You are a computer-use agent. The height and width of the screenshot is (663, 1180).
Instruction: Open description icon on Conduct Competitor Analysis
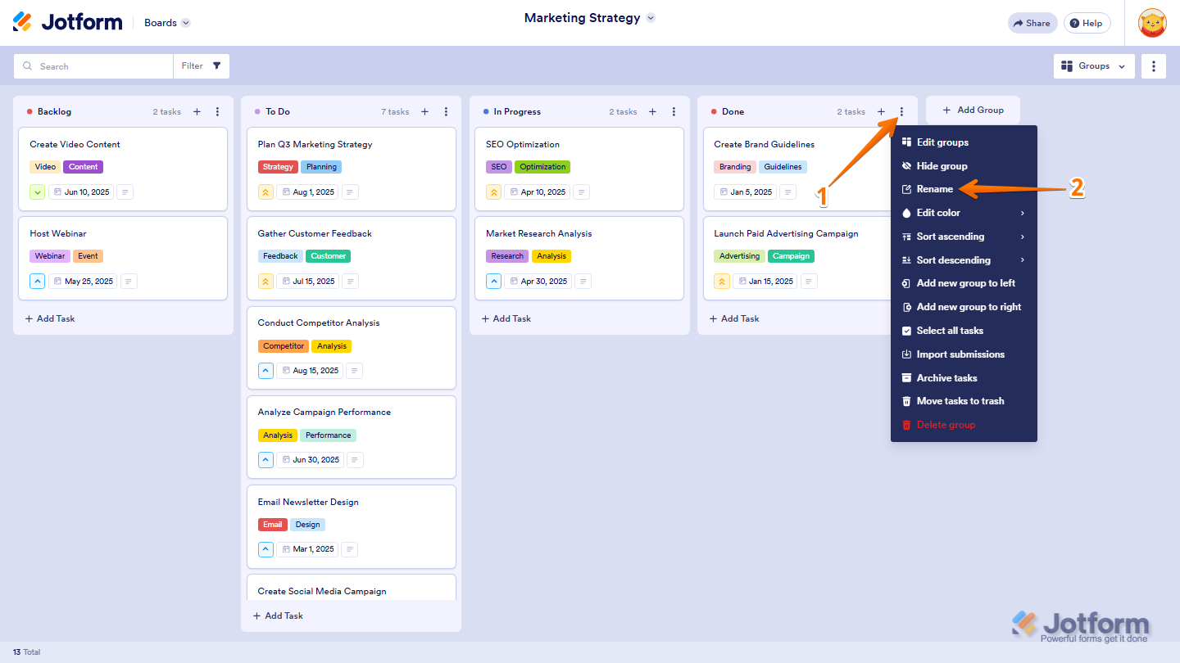coord(354,371)
